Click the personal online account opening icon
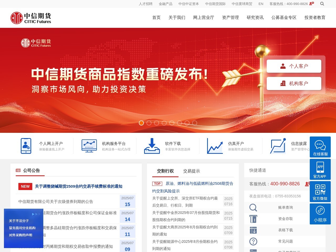The width and height of the screenshot is (336, 252). [x=26, y=146]
